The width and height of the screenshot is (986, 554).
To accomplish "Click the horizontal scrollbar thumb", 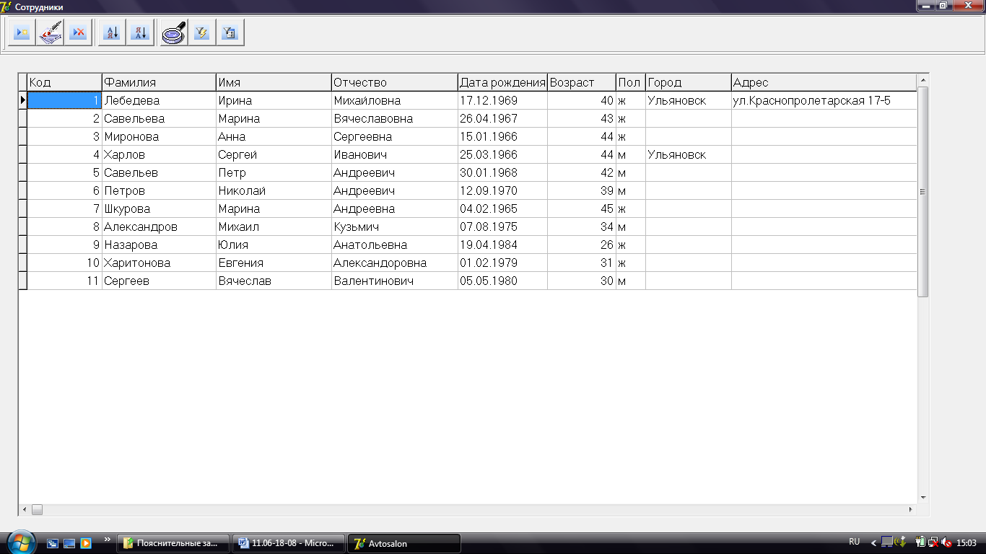I will (x=37, y=509).
